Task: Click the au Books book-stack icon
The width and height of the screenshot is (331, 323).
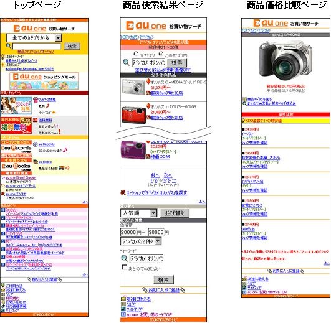Action: coord(36,162)
